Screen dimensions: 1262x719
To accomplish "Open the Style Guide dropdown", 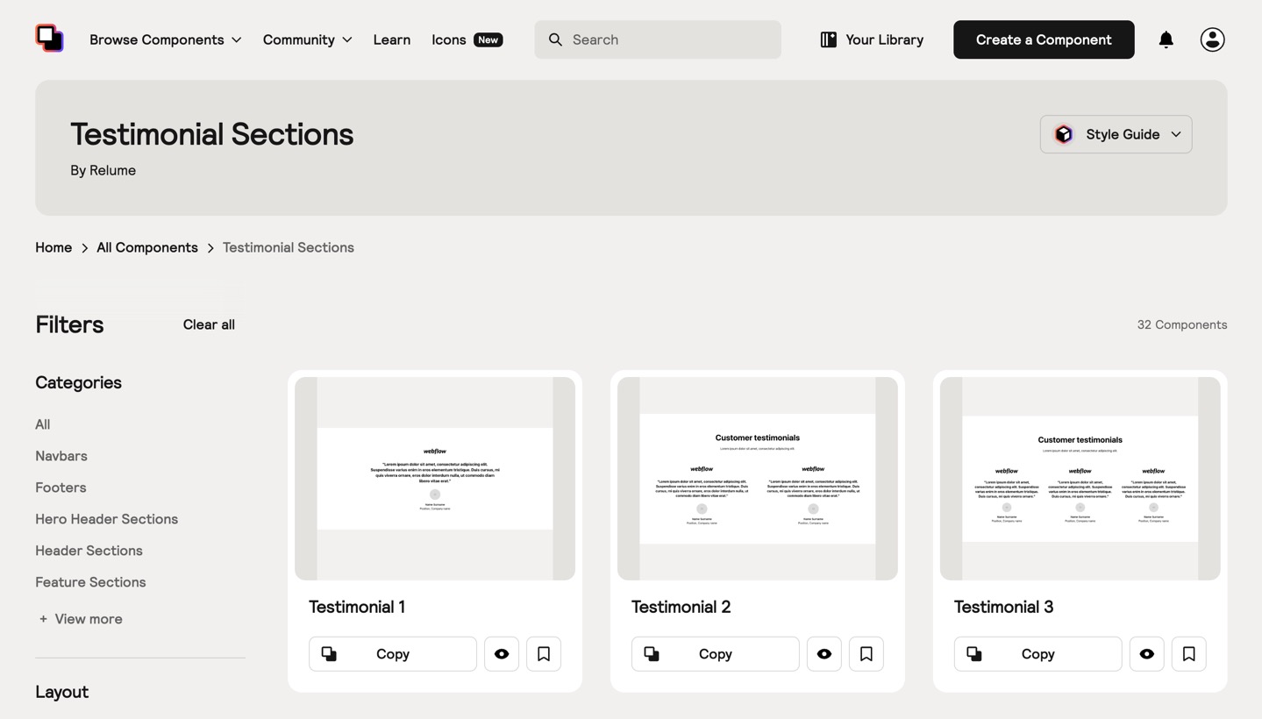I will (1116, 134).
